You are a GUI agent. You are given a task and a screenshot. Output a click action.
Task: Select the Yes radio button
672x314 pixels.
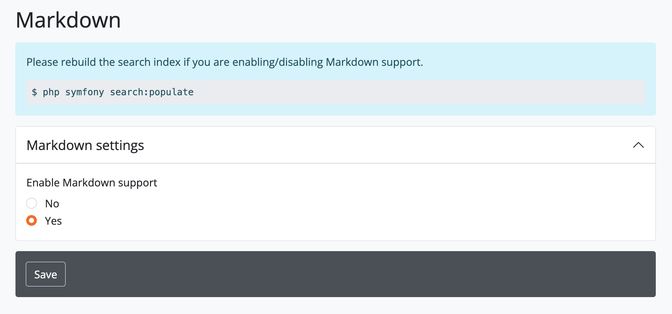pyautogui.click(x=32, y=221)
